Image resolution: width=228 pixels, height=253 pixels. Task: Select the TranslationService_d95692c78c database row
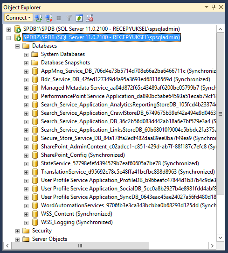pos(128,172)
